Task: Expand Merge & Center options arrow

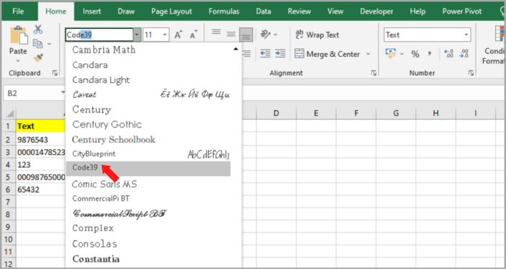Action: coord(368,54)
